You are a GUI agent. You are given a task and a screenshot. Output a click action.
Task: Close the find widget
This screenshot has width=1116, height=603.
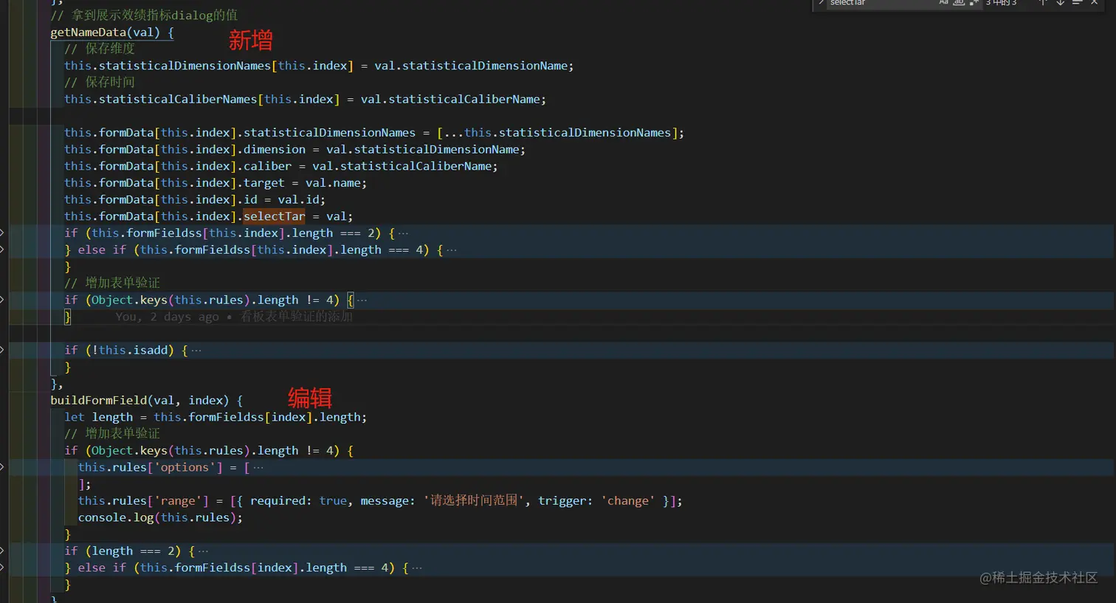coord(1095,2)
